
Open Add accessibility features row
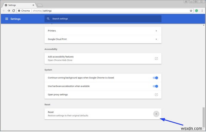(103, 59)
